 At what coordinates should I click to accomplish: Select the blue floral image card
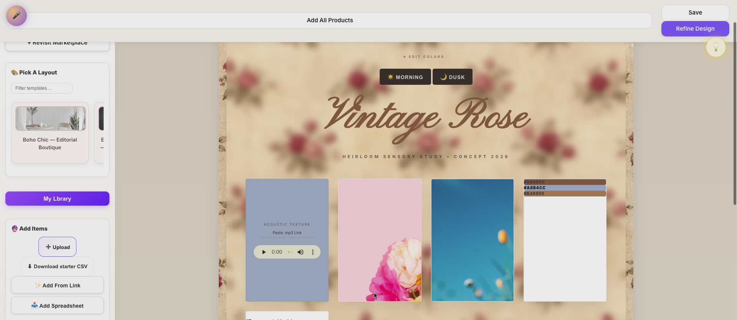[x=472, y=240]
